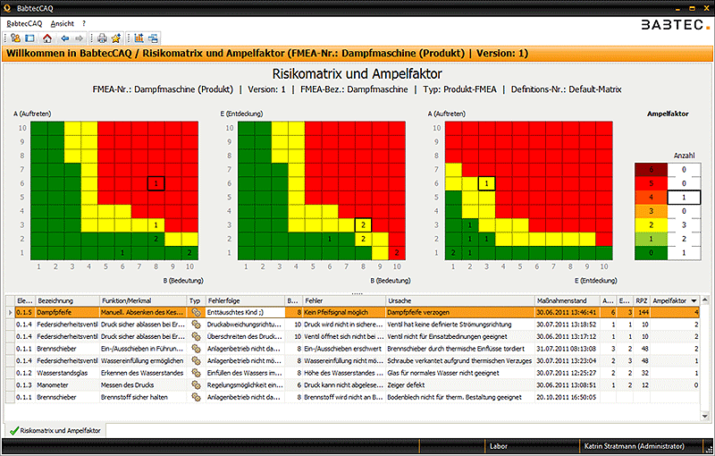Click the BabtecCAQ app icon in title bar
This screenshot has width=715, height=456.
coord(7,8)
